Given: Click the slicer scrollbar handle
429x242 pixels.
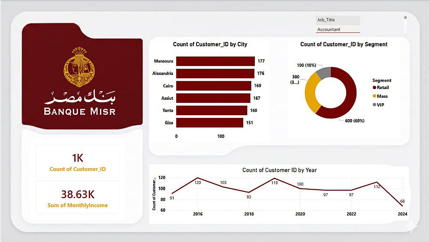Looking at the screenshot, I should pos(405,18).
